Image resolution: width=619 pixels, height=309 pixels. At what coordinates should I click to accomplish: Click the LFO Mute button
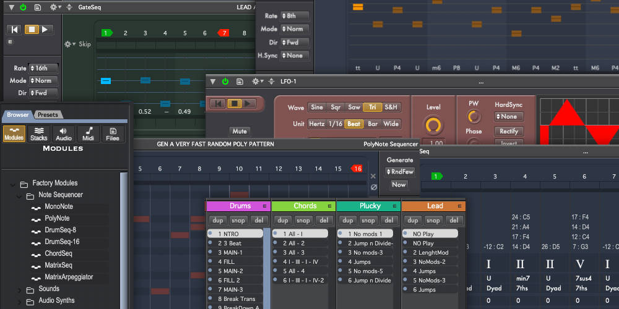(x=238, y=131)
